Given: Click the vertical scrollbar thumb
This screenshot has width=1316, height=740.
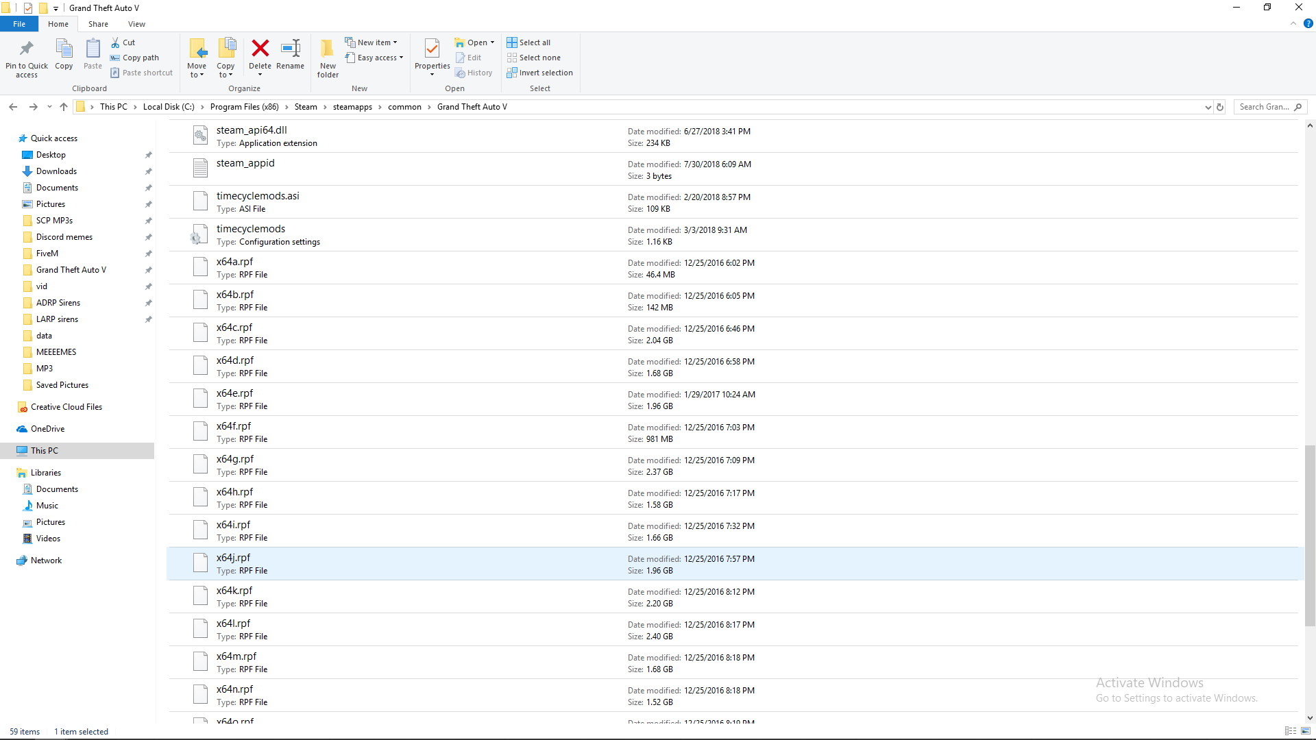Looking at the screenshot, I should tap(1310, 535).
